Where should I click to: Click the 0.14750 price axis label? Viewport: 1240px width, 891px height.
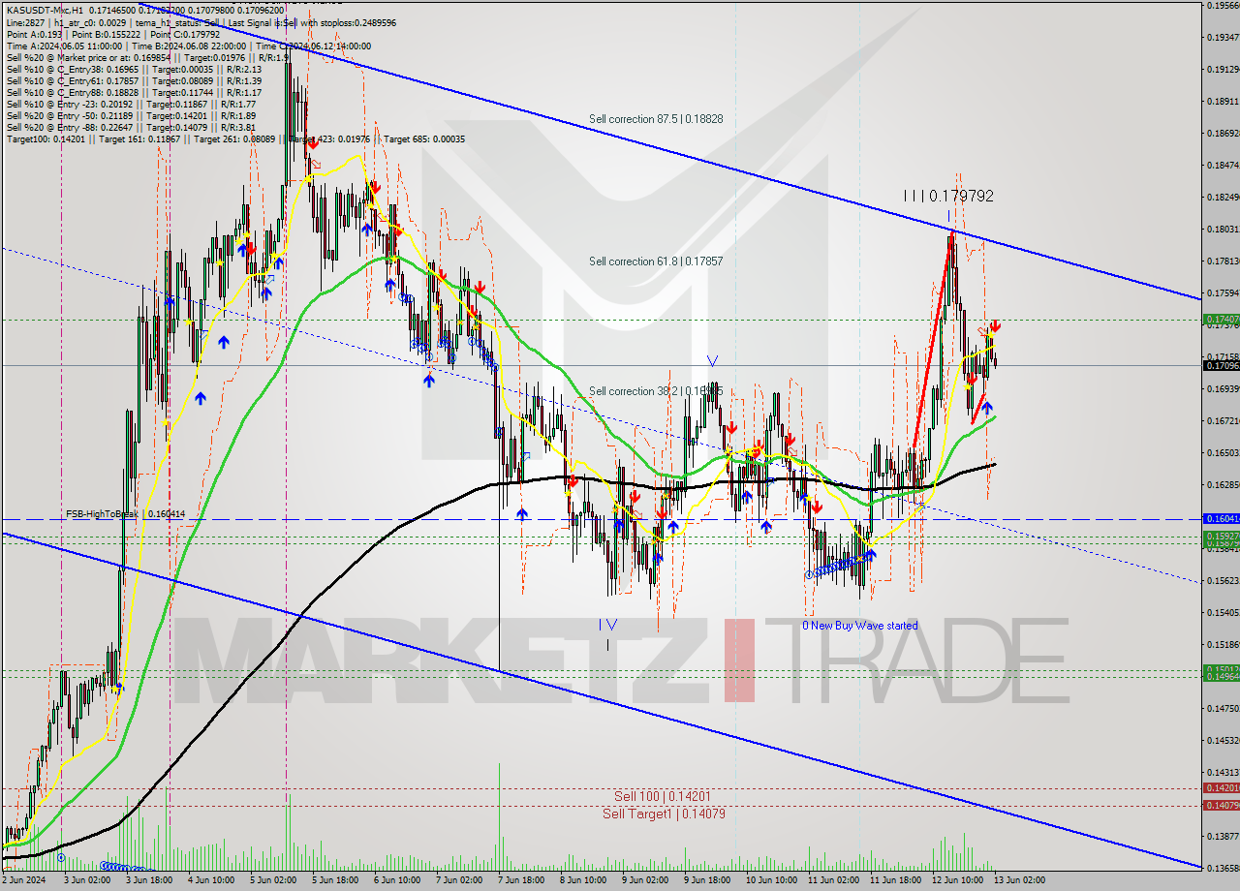[1222, 708]
